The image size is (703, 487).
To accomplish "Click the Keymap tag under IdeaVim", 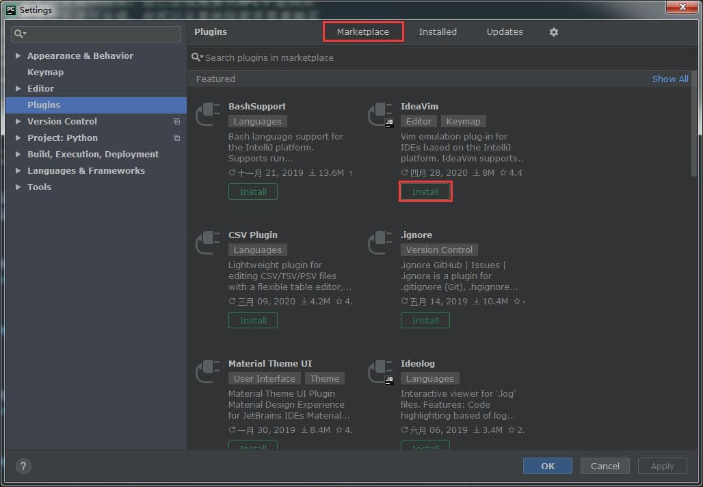I will (x=463, y=122).
